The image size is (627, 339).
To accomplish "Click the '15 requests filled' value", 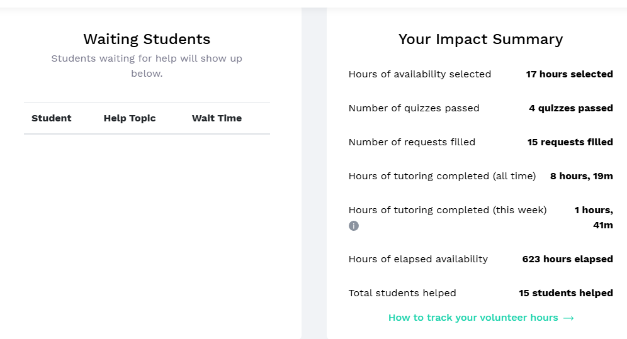I will [x=570, y=142].
